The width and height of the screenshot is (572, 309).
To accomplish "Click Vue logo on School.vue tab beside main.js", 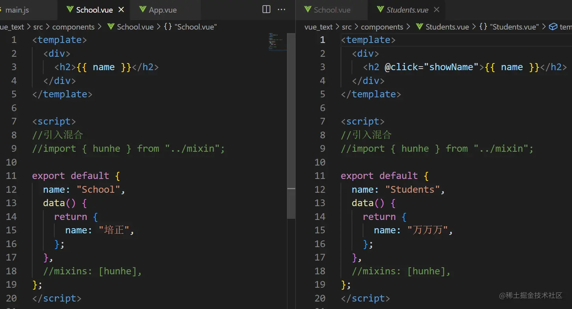I will tap(70, 10).
